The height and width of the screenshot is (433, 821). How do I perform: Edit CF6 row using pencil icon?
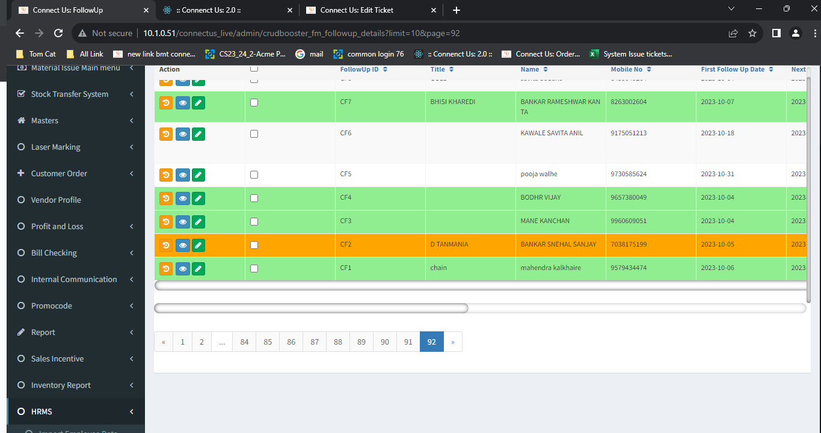(198, 134)
